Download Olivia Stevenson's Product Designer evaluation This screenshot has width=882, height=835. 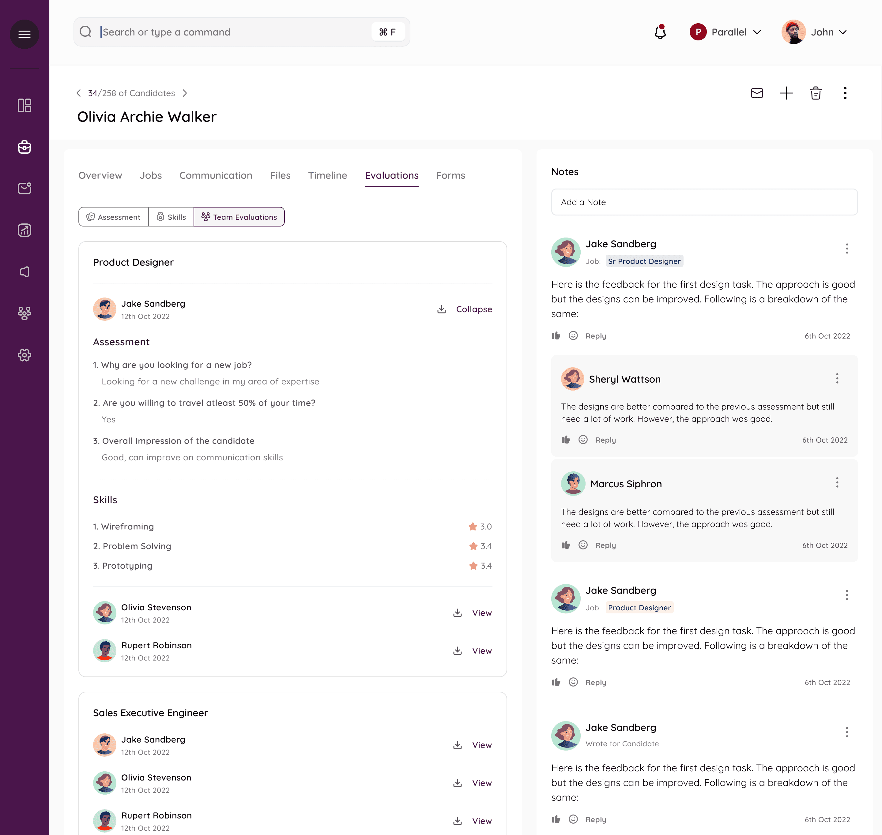click(457, 613)
